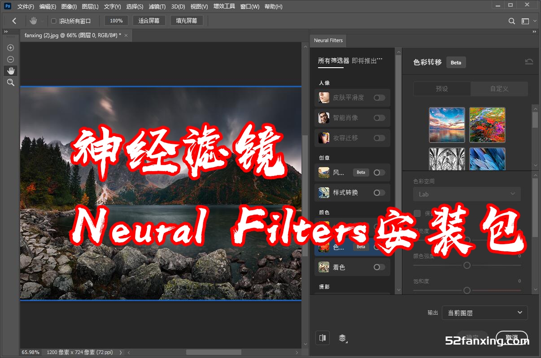
Task: Open the 图层(L) menu
Action: [90, 7]
